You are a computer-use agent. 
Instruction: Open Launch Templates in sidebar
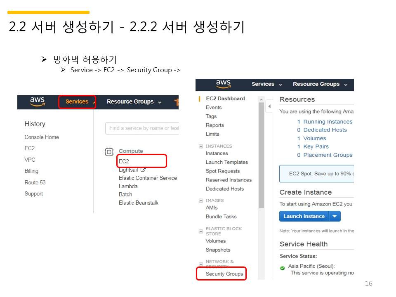[227, 162]
